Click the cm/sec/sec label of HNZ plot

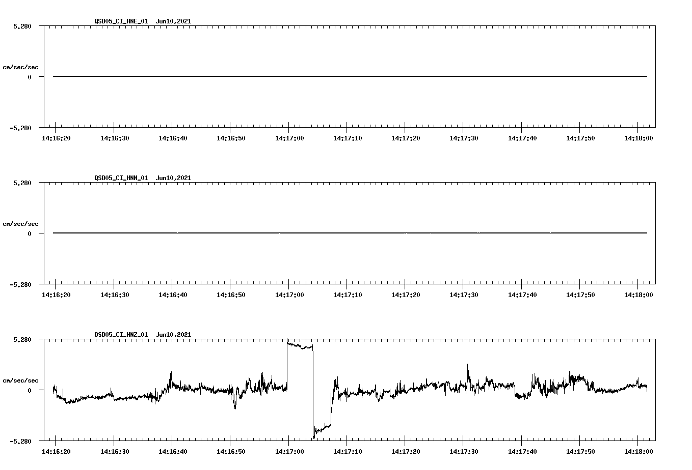20,380
